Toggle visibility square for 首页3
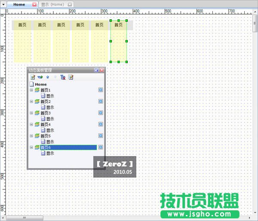258x221 pixels. click(x=101, y=113)
